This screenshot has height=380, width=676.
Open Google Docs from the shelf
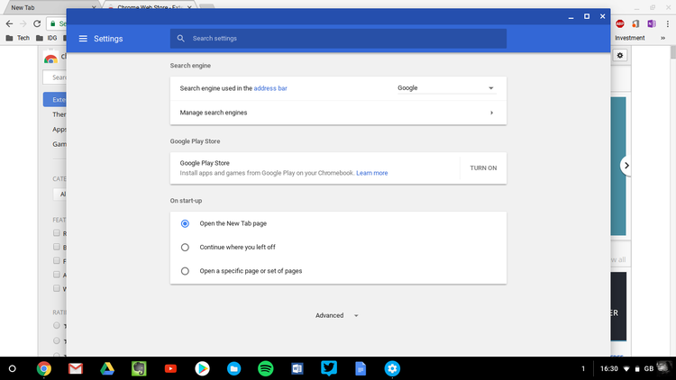click(x=361, y=368)
